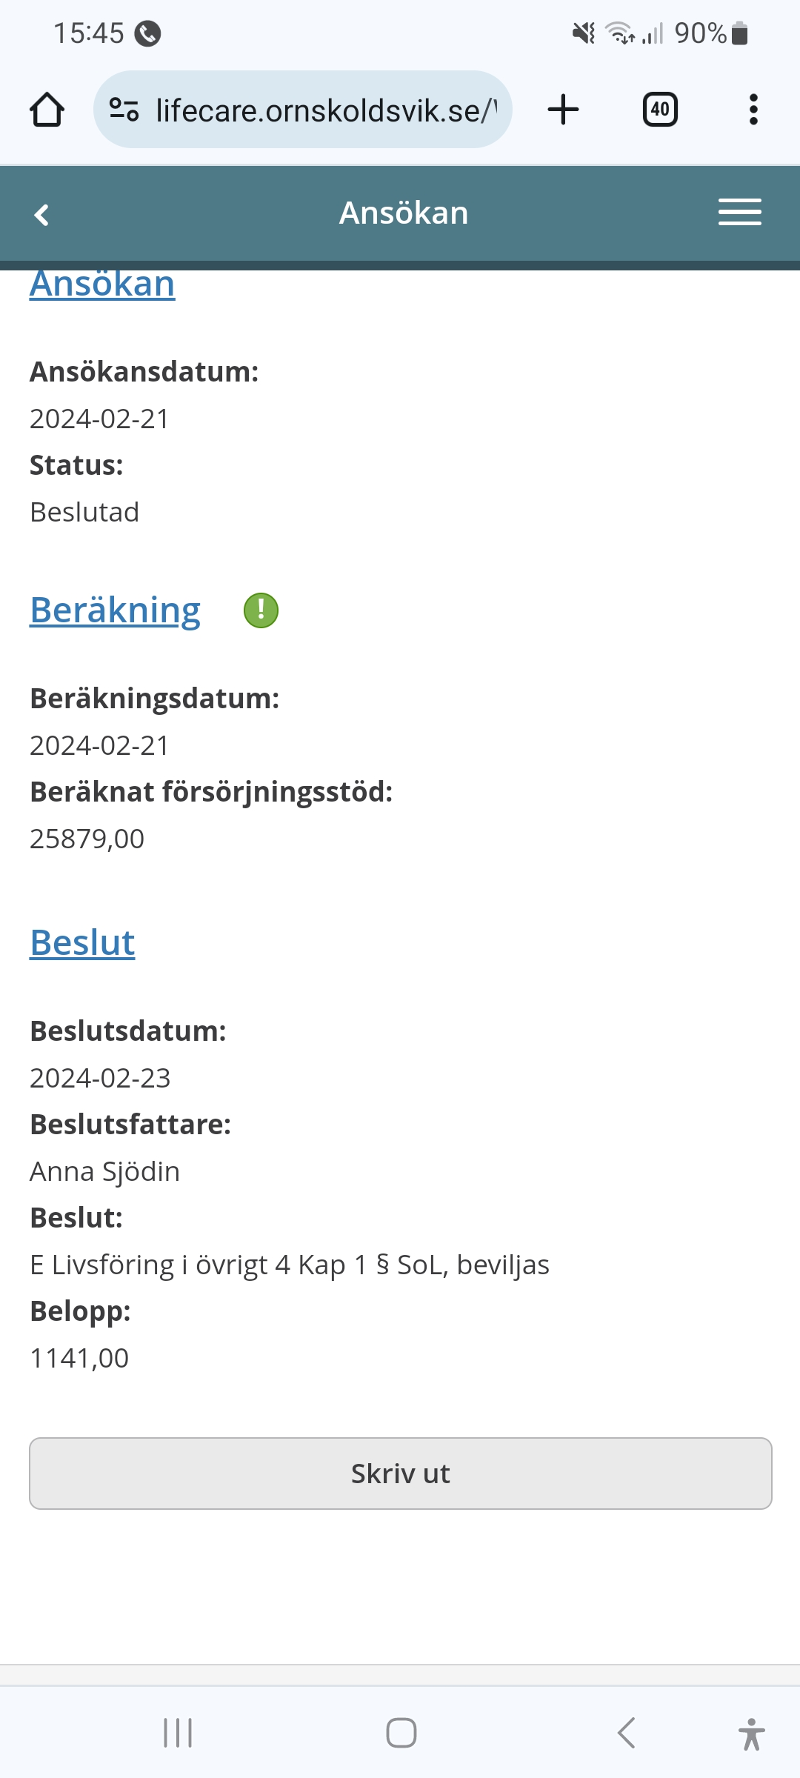The height and width of the screenshot is (1778, 800).
Task: Open site info icon in address bar
Action: tap(124, 110)
